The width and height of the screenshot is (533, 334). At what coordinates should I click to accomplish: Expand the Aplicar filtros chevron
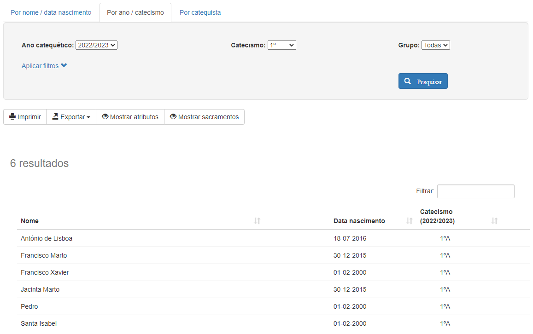64,66
